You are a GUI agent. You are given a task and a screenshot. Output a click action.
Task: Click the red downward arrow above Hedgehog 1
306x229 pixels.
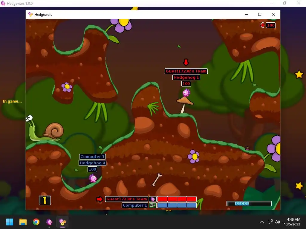(186, 62)
